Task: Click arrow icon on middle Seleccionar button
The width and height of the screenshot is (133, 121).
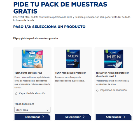Action: pos(84,117)
